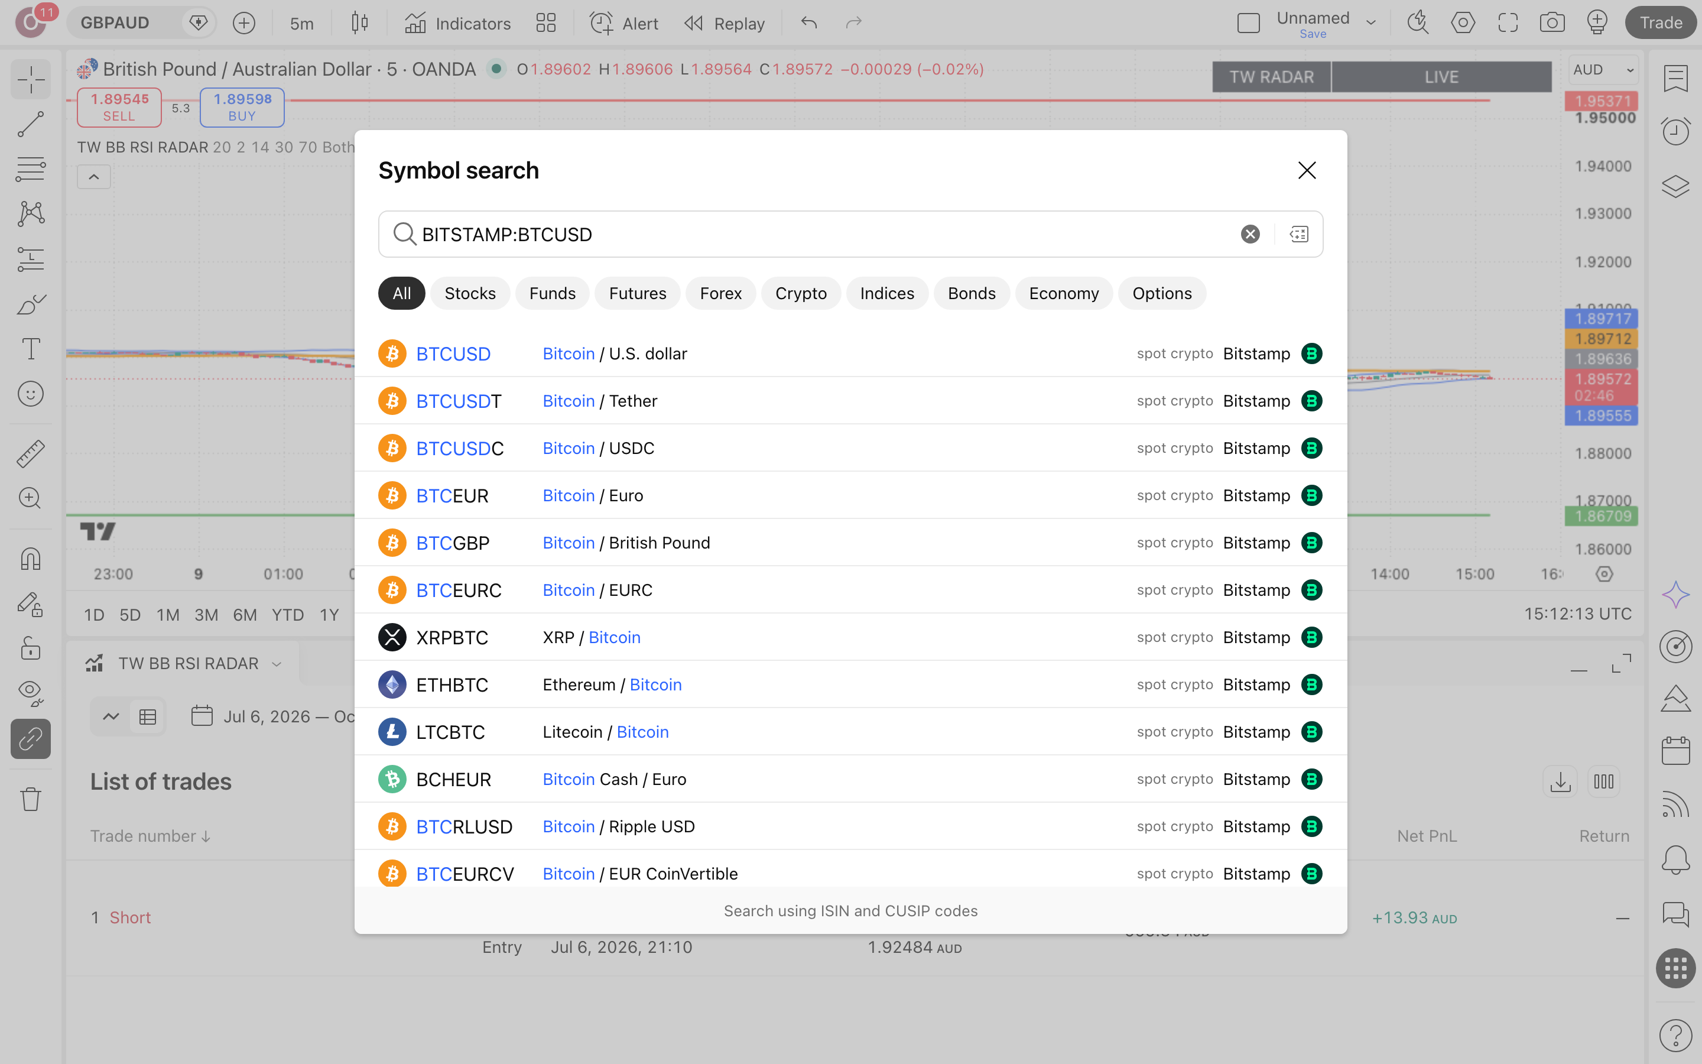The image size is (1702, 1064).
Task: Choose BTCEUR Bitcoin / Euro result
Action: point(850,495)
